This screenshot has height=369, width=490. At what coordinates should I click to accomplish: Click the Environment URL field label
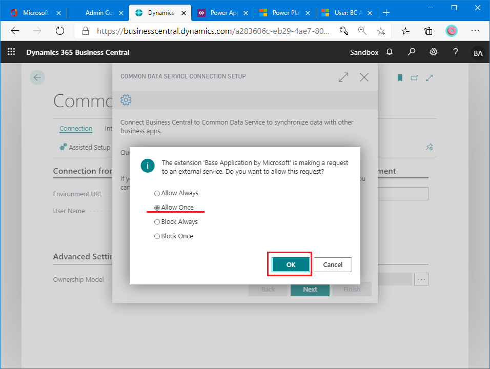(x=77, y=194)
